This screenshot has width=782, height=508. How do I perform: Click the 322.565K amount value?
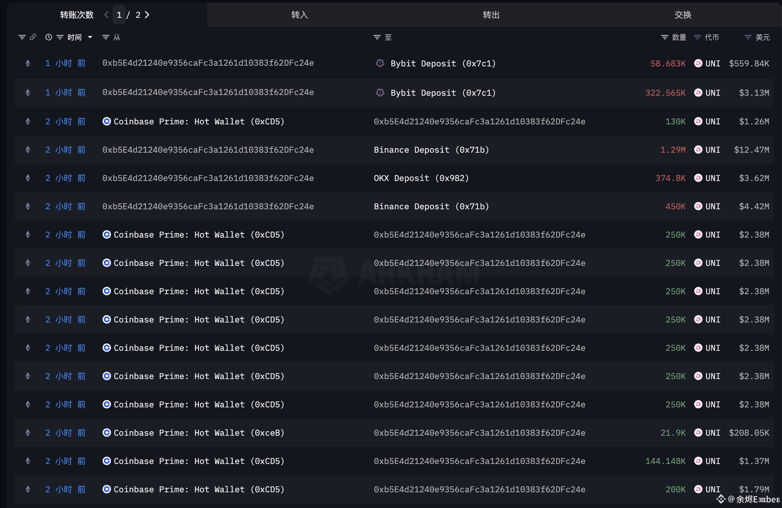click(665, 93)
